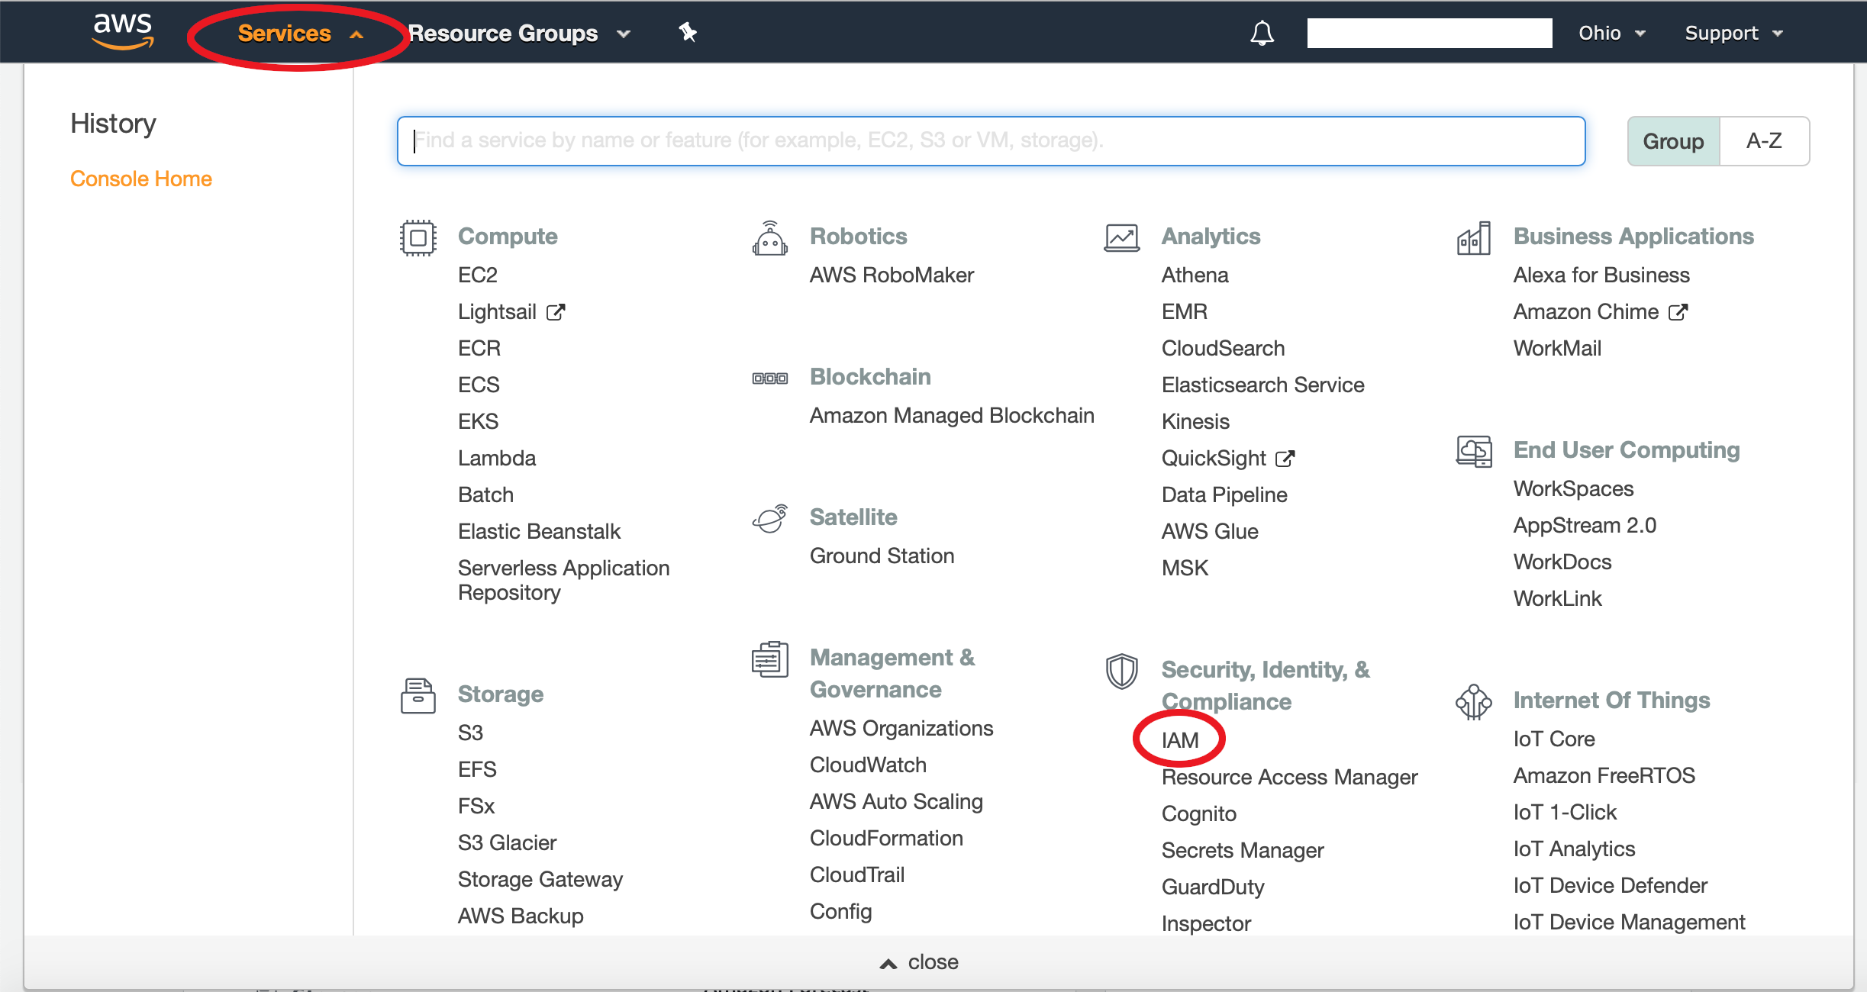This screenshot has height=992, width=1867.
Task: Open the notifications bell icon
Action: tap(1262, 33)
